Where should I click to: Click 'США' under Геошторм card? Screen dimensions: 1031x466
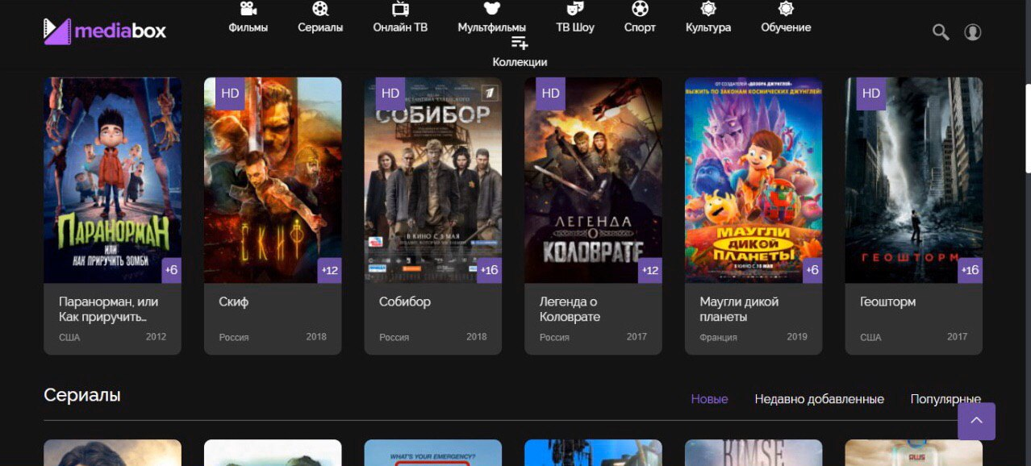[870, 337]
